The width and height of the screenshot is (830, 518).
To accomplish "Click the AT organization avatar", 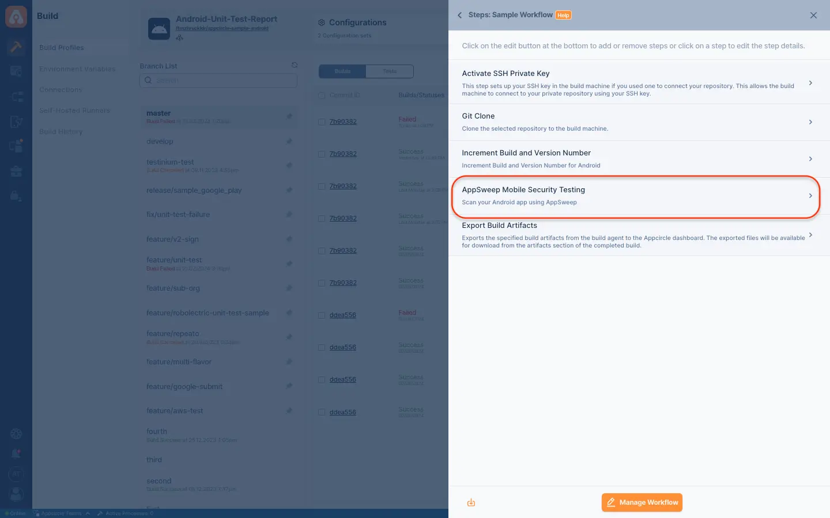I will 16,474.
